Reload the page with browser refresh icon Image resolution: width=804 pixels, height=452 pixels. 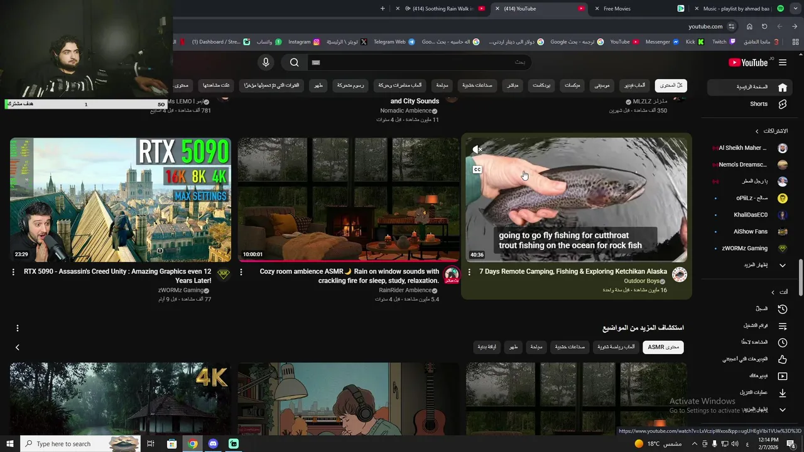(x=764, y=26)
